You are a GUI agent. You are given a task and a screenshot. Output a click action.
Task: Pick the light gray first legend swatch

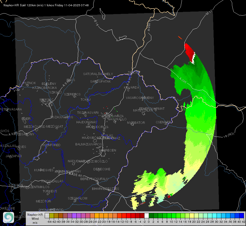[x=47, y=216]
